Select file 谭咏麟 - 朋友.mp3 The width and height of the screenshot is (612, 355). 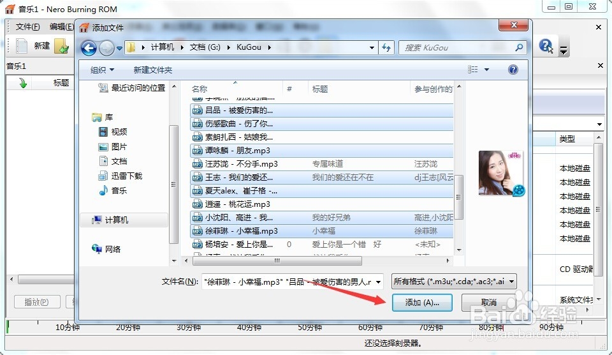[x=322, y=151]
